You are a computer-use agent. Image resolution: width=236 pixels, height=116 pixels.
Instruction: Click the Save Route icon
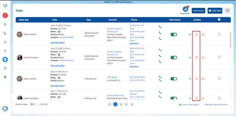[x=185, y=9]
